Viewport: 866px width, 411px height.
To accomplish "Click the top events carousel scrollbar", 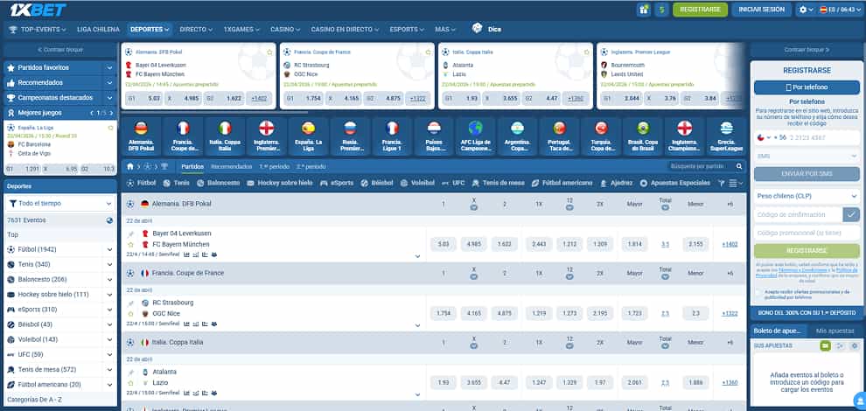I will [x=213, y=112].
